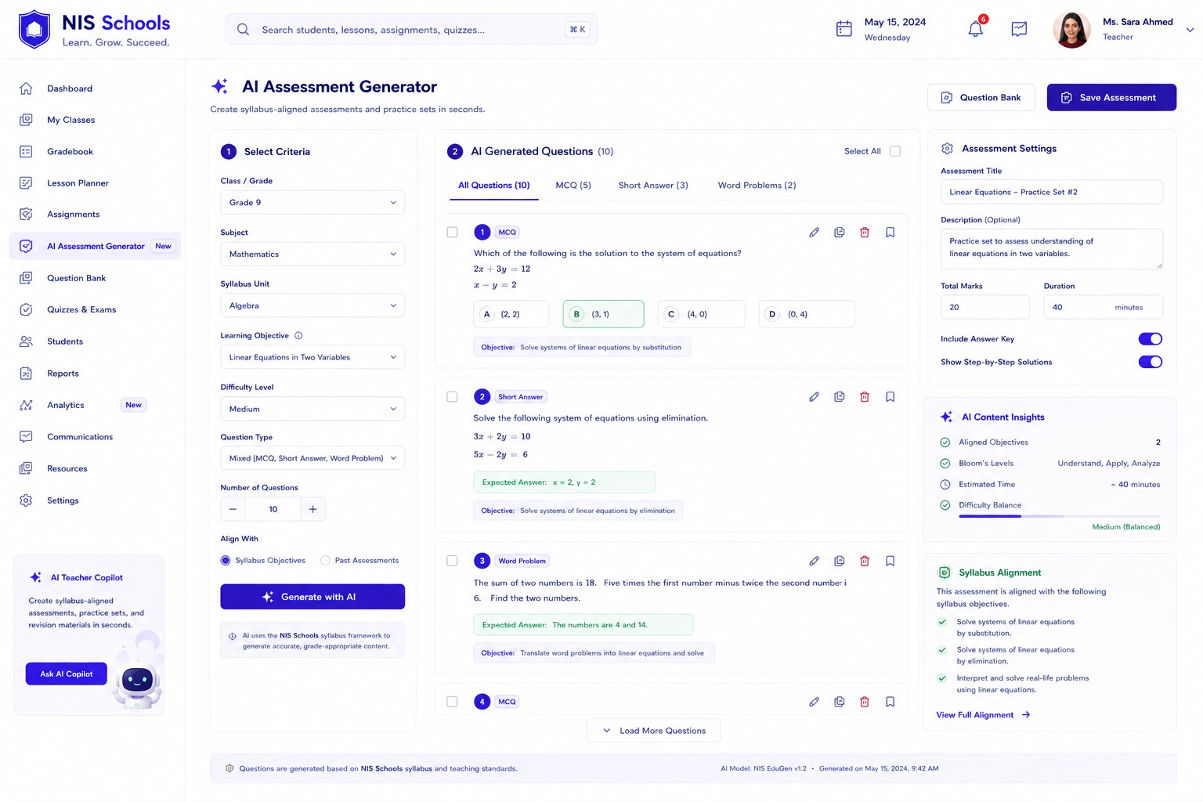Expand the Difficulty Level dropdown
The height and width of the screenshot is (802, 1203).
click(x=312, y=409)
